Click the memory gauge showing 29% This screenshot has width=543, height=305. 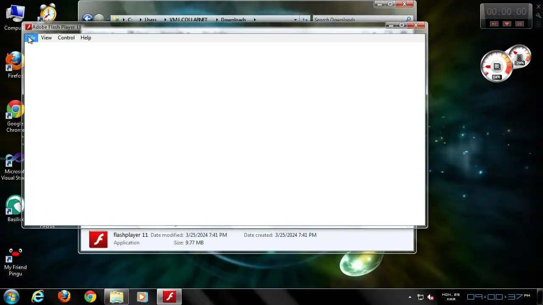coord(519,57)
